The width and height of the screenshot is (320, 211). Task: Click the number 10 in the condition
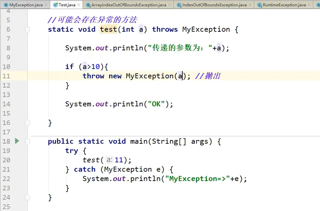[x=96, y=67]
